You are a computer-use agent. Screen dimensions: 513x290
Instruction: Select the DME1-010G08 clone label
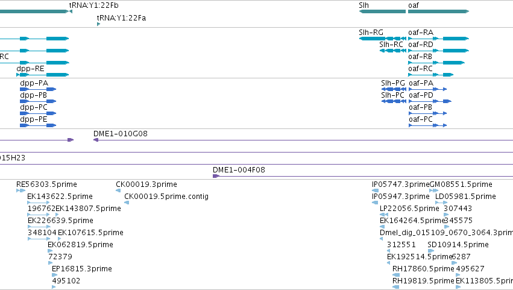pyautogui.click(x=121, y=134)
